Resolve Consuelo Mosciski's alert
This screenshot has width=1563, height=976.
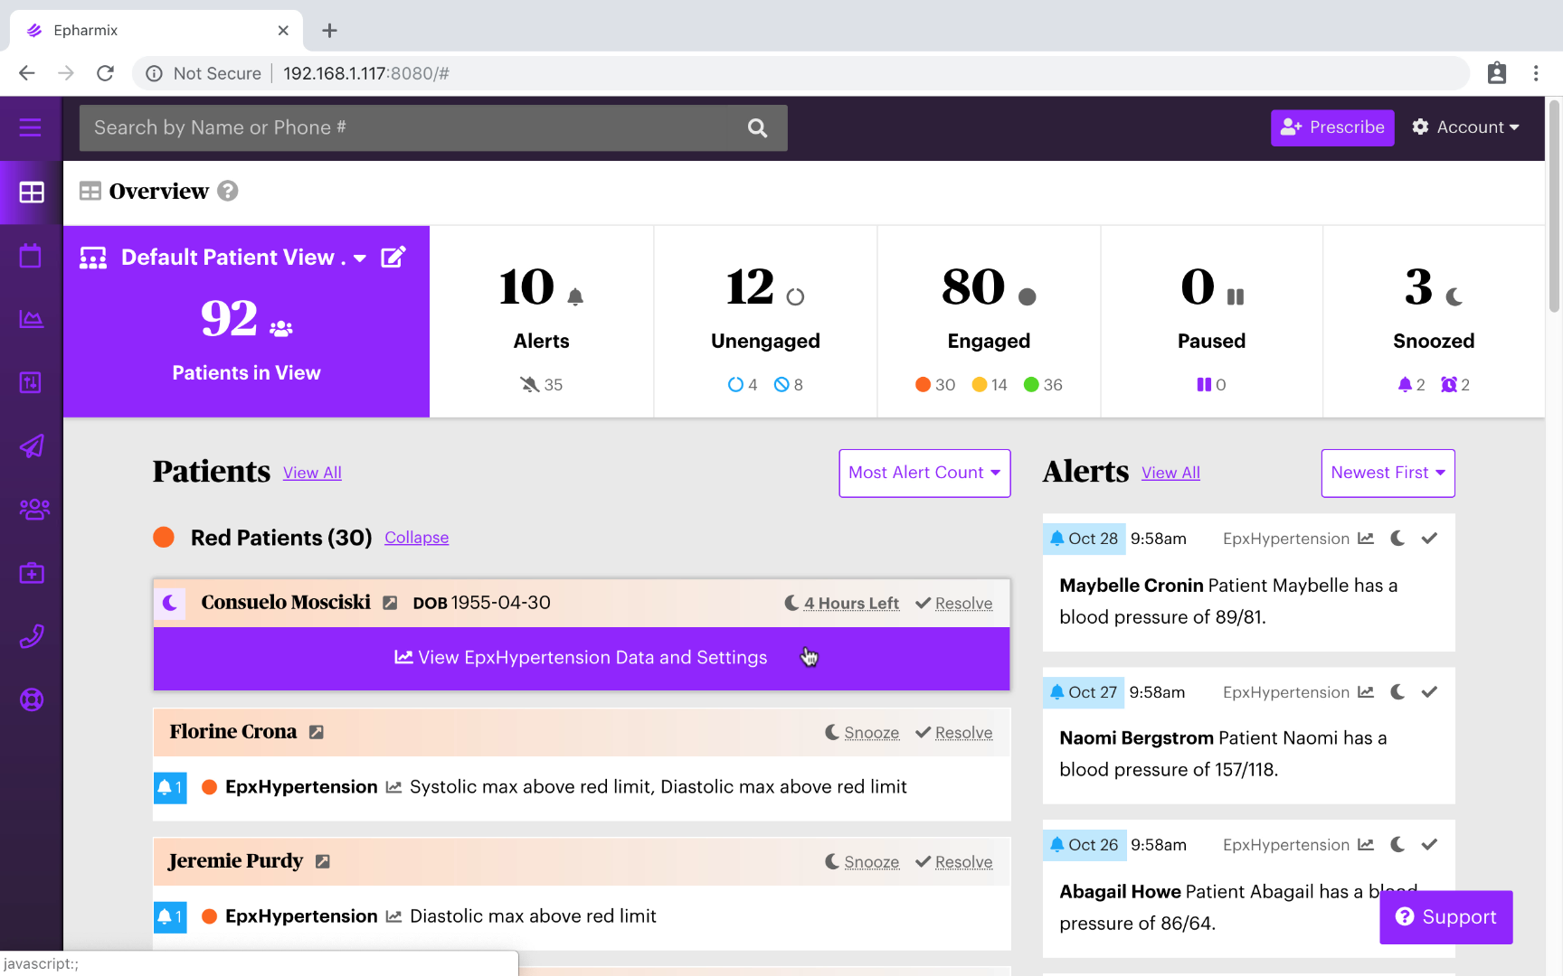(x=954, y=603)
